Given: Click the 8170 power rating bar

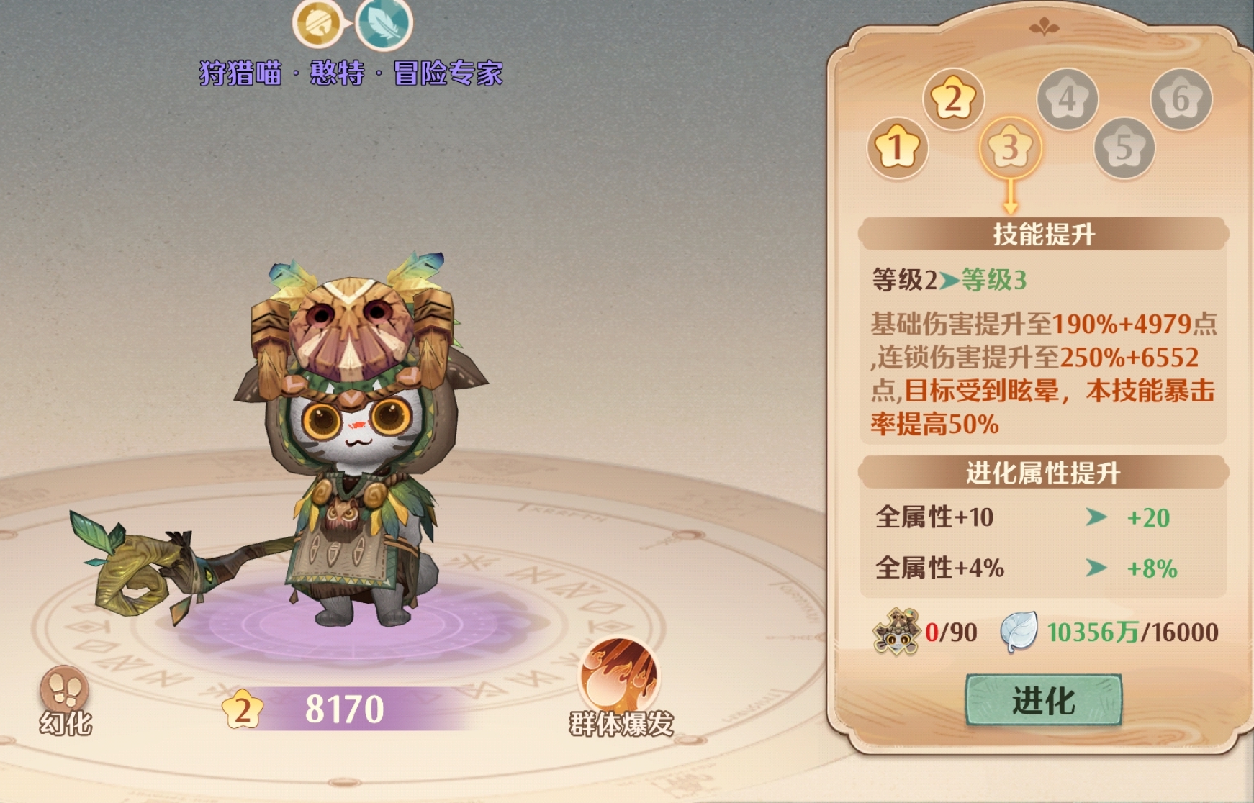Looking at the screenshot, I should (x=346, y=709).
